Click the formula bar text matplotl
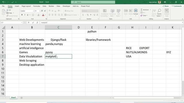This screenshot has height=103, width=184. tap(44, 23)
